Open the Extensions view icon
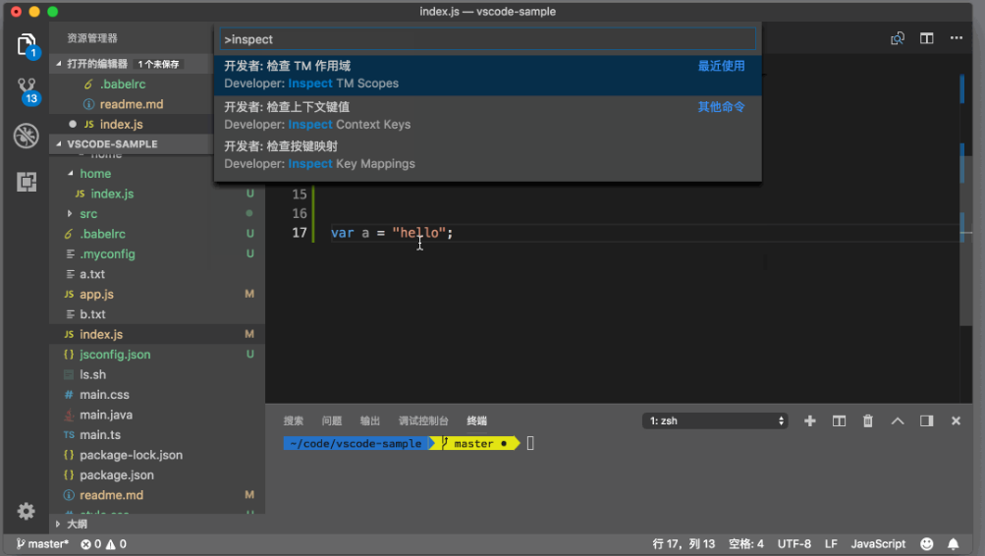The image size is (985, 556). [x=26, y=182]
